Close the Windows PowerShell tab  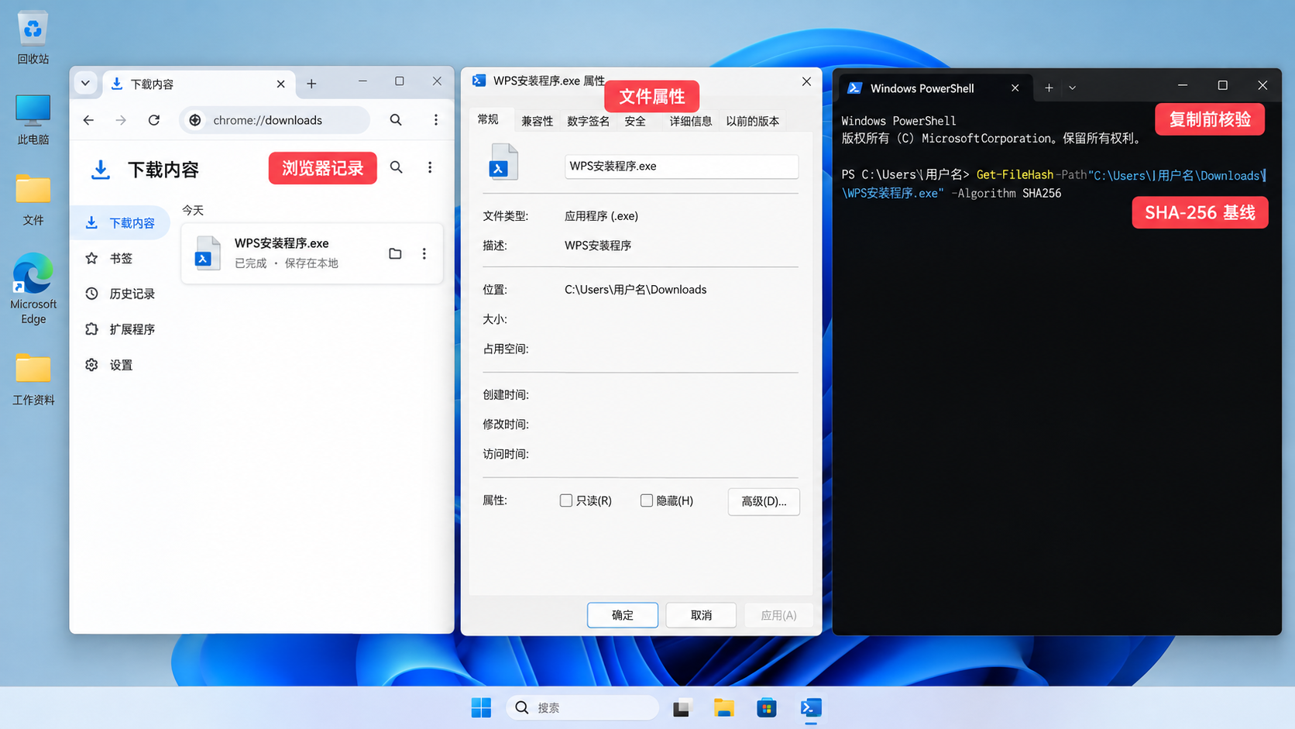(1015, 88)
